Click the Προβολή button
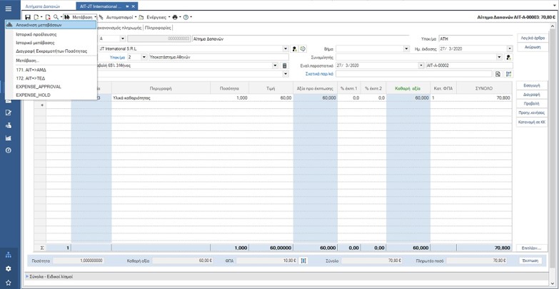Viewport: 559px width, 289px height. pyautogui.click(x=532, y=104)
